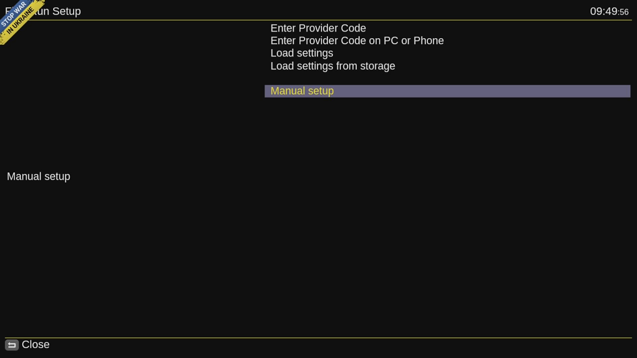Open the Load settings option
637x358 pixels.
point(302,53)
